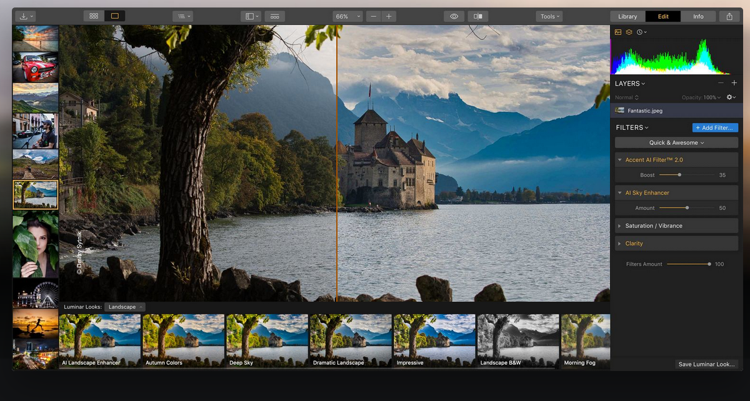Open the histogram panel icon
The height and width of the screenshot is (401, 750).
pos(618,32)
